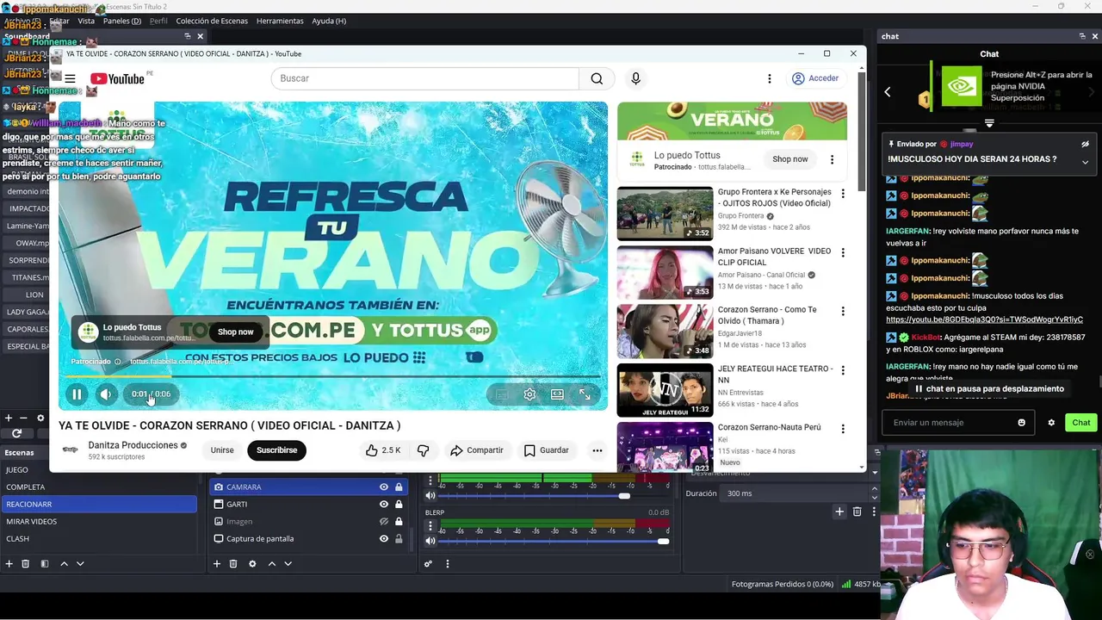Click the YouTube search magnifier button
Viewport: 1102px width, 620px height.
[x=597, y=78]
